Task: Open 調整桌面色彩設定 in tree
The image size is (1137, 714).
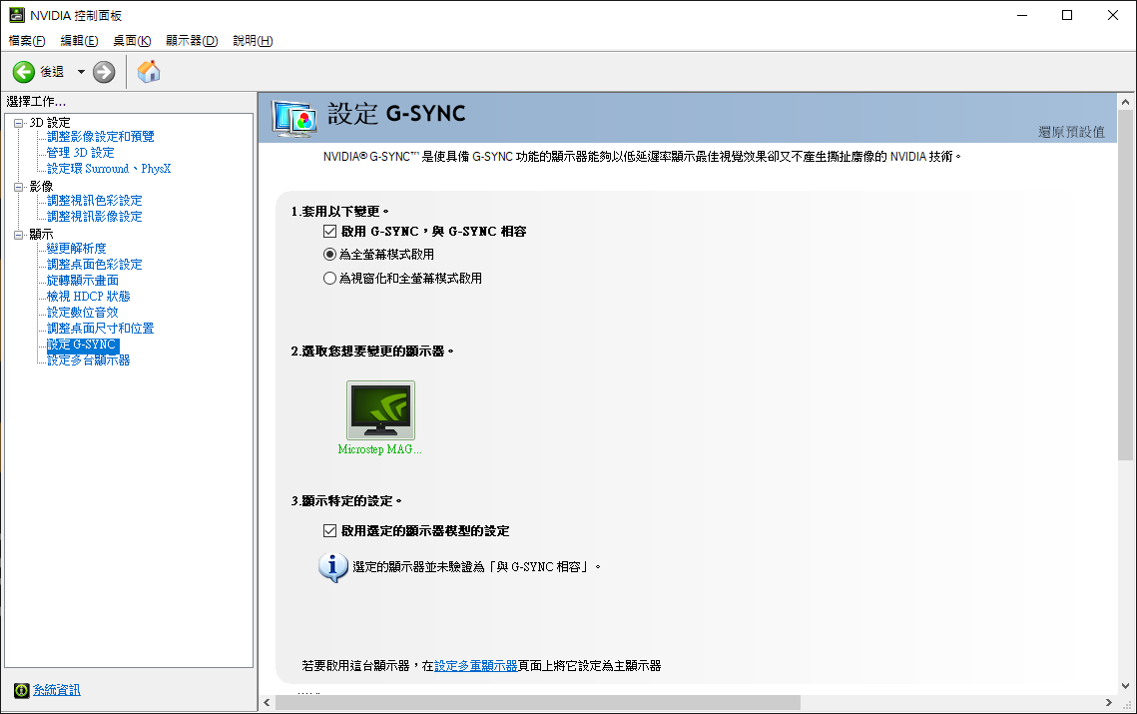Action: point(94,264)
